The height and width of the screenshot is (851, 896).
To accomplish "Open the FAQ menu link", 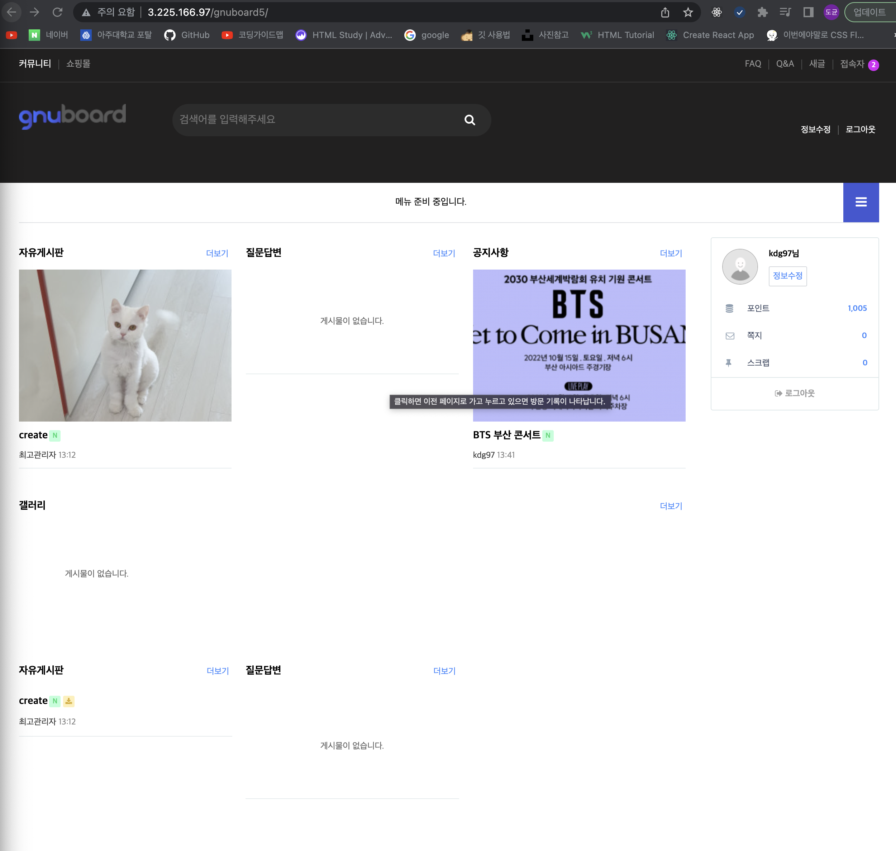I will tap(753, 63).
